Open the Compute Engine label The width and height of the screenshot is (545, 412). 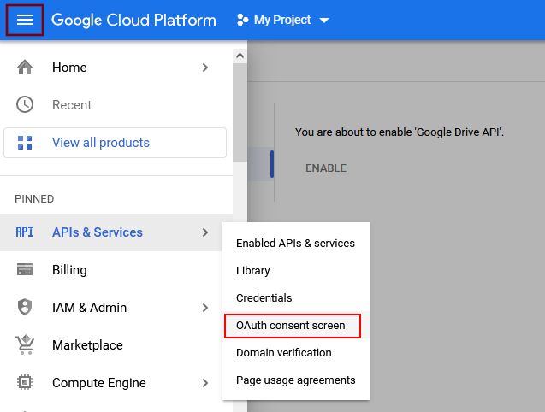pos(99,383)
